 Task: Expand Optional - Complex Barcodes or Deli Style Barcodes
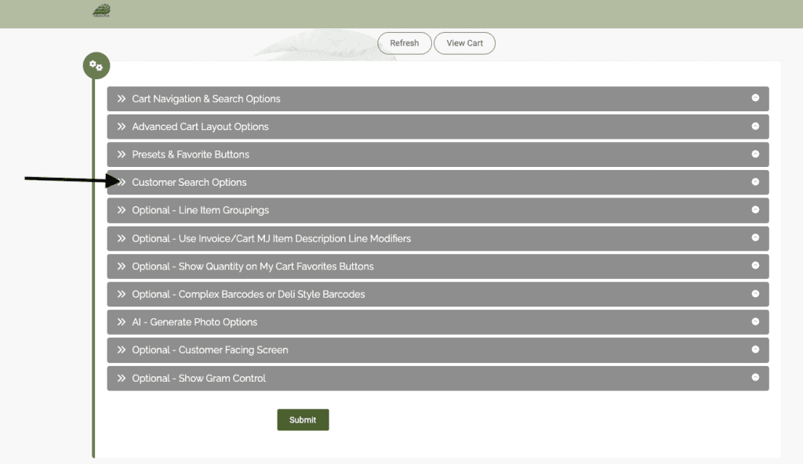[248, 295]
